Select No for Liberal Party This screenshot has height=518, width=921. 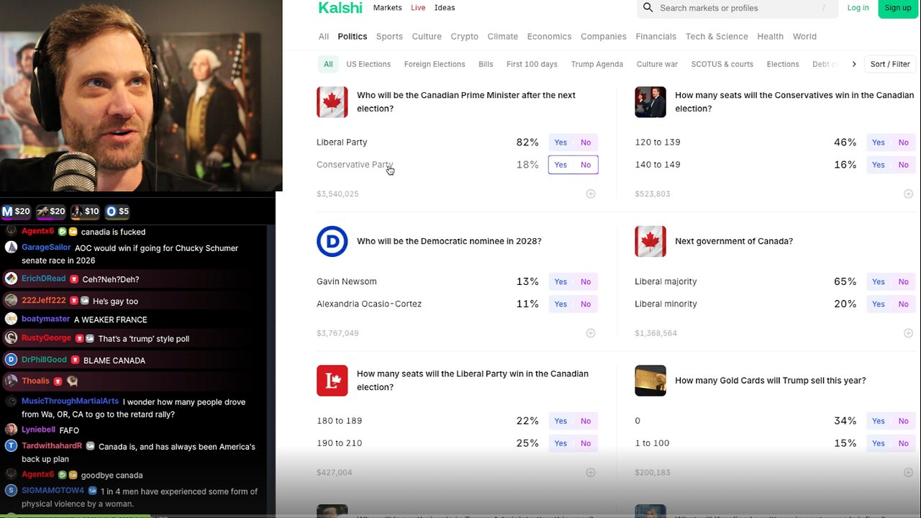pos(586,142)
